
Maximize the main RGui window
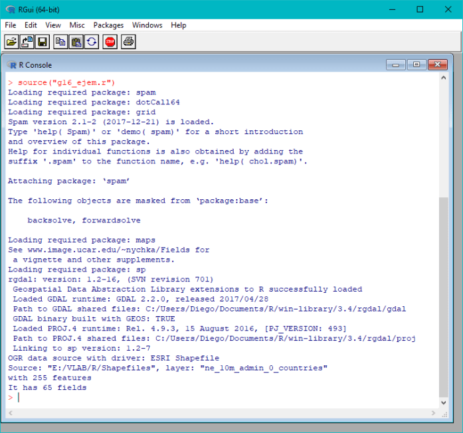420,9
